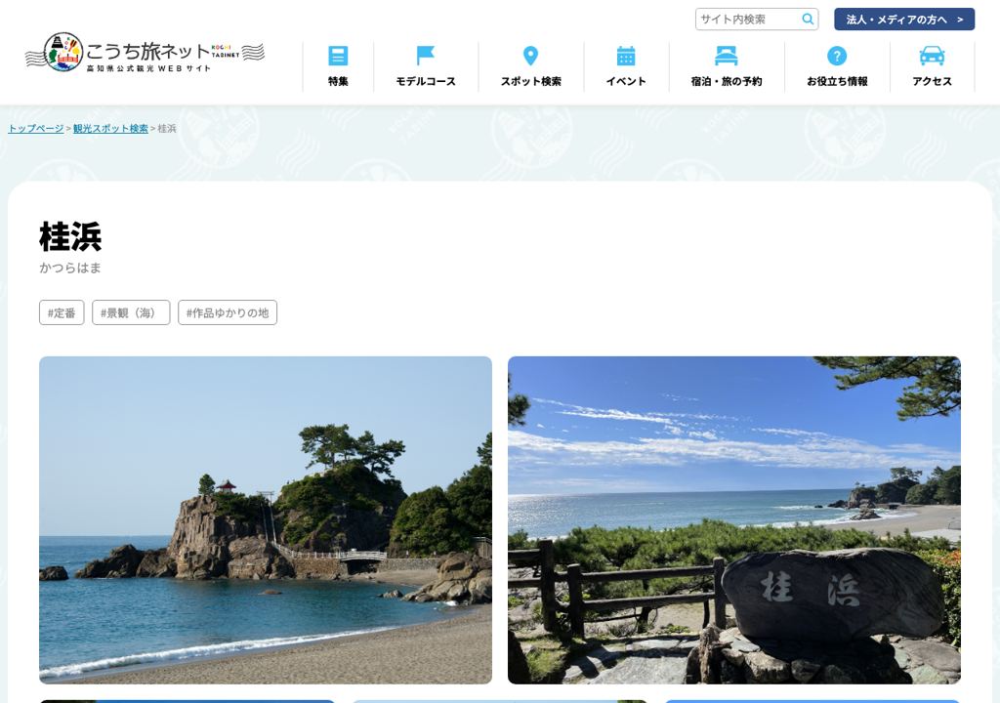Click the かつらはま reading text

click(70, 268)
